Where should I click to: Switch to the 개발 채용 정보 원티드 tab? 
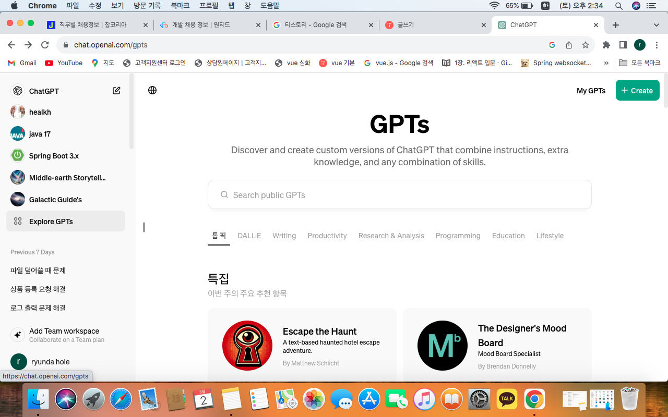click(x=211, y=24)
